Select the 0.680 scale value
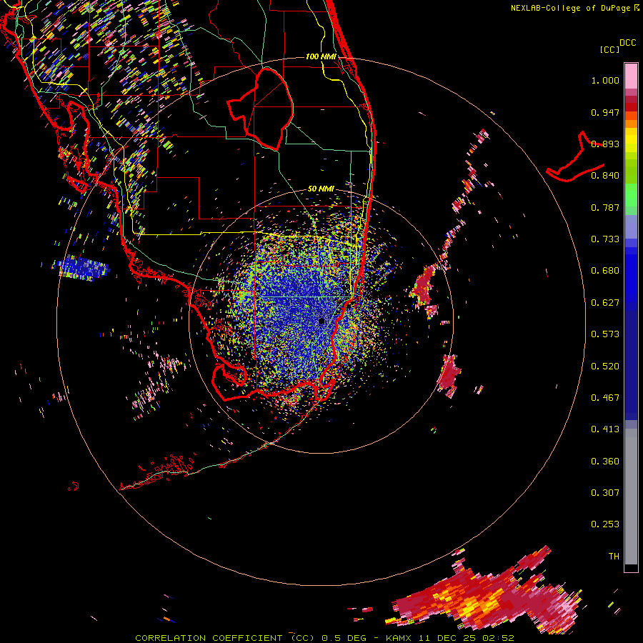This screenshot has width=643, height=643. coord(605,271)
